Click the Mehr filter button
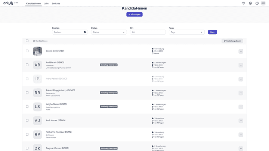Screen dimensions: 269x151 [x=212, y=32]
